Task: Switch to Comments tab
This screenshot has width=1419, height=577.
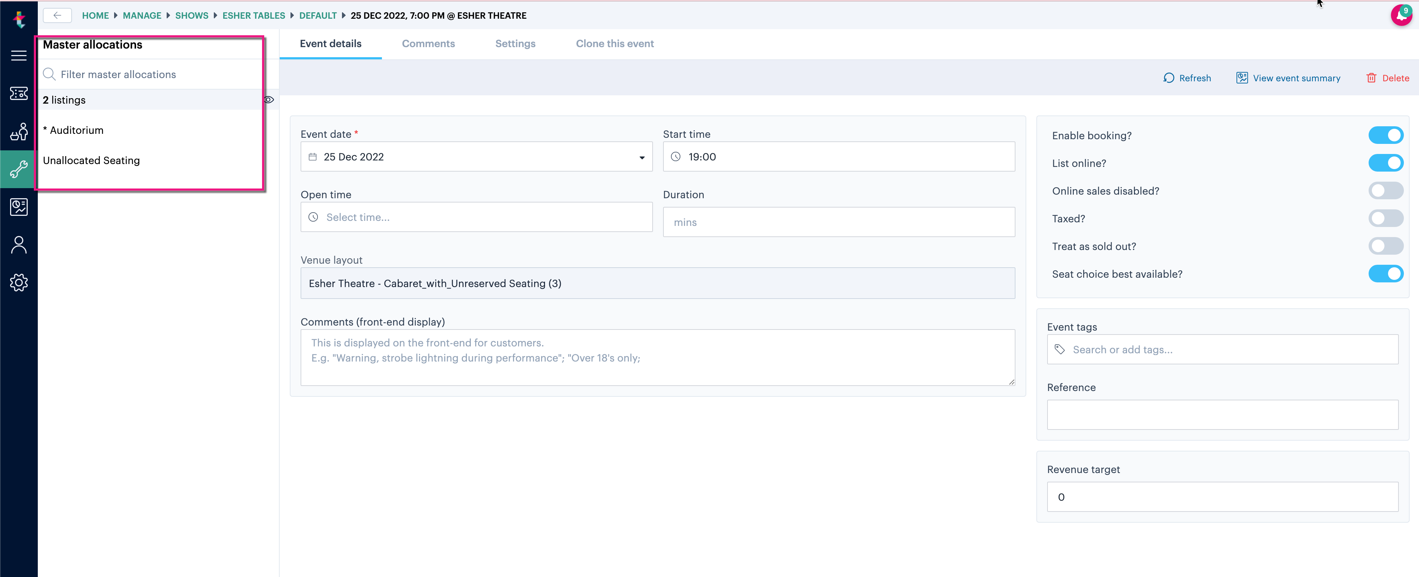Action: click(x=428, y=44)
